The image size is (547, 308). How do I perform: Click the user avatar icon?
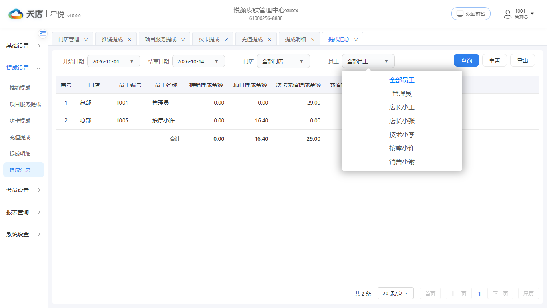508,14
